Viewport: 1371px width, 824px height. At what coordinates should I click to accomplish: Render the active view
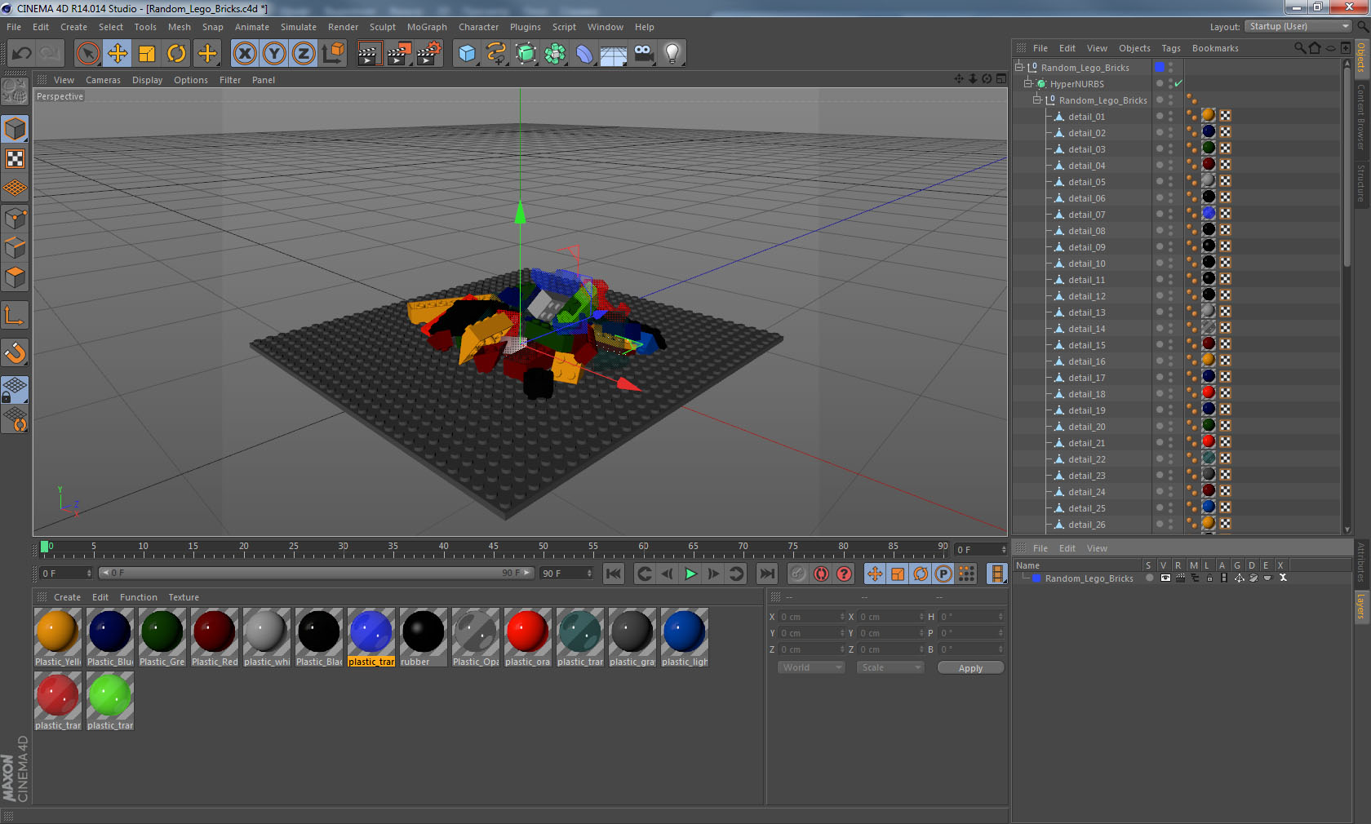[369, 54]
